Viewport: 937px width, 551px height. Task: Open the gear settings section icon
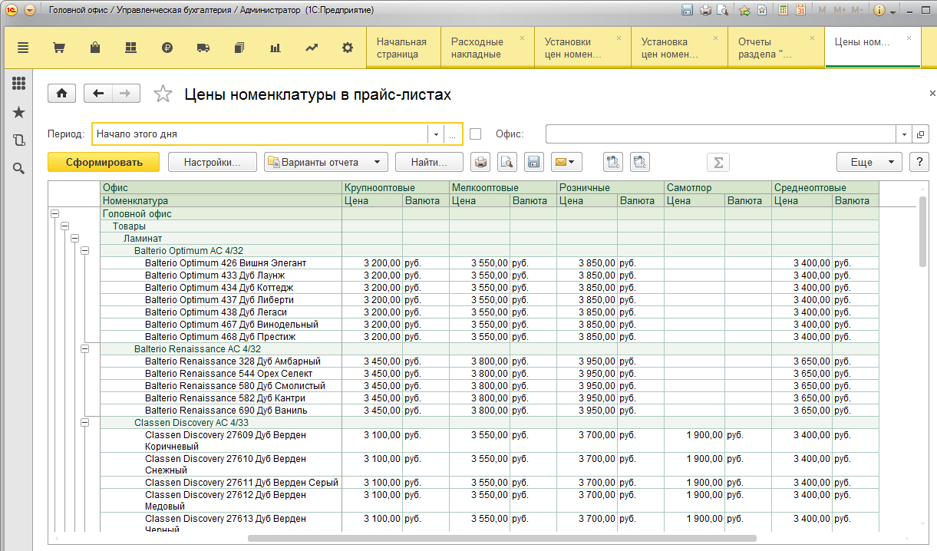coord(348,48)
